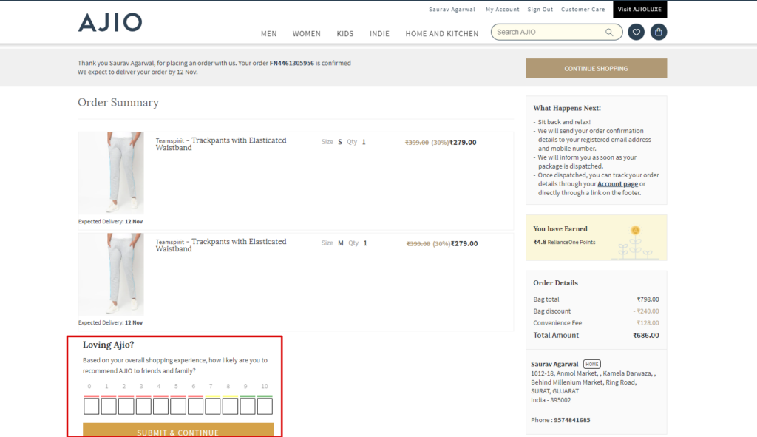Open the MEN menu

point(269,34)
